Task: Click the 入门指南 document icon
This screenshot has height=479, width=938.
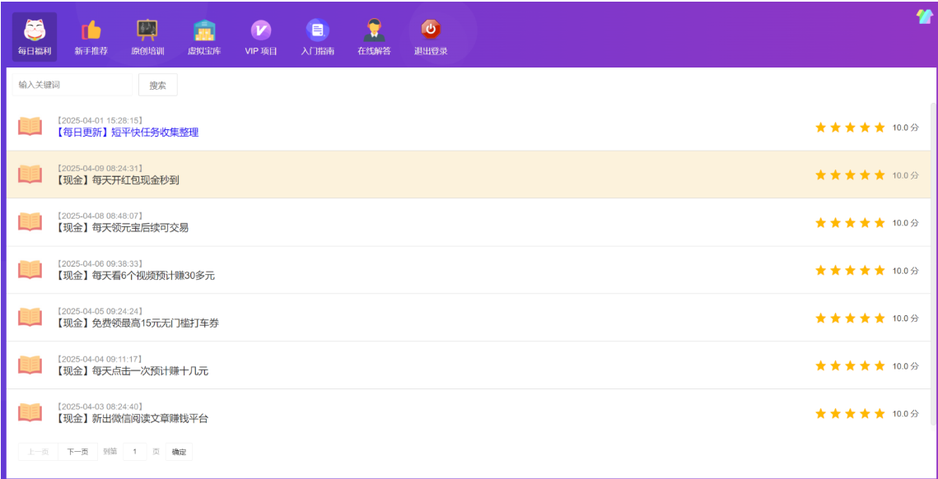Action: pyautogui.click(x=317, y=31)
